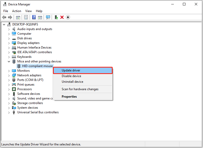Expand the Network adapters category

pyautogui.click(x=9, y=76)
